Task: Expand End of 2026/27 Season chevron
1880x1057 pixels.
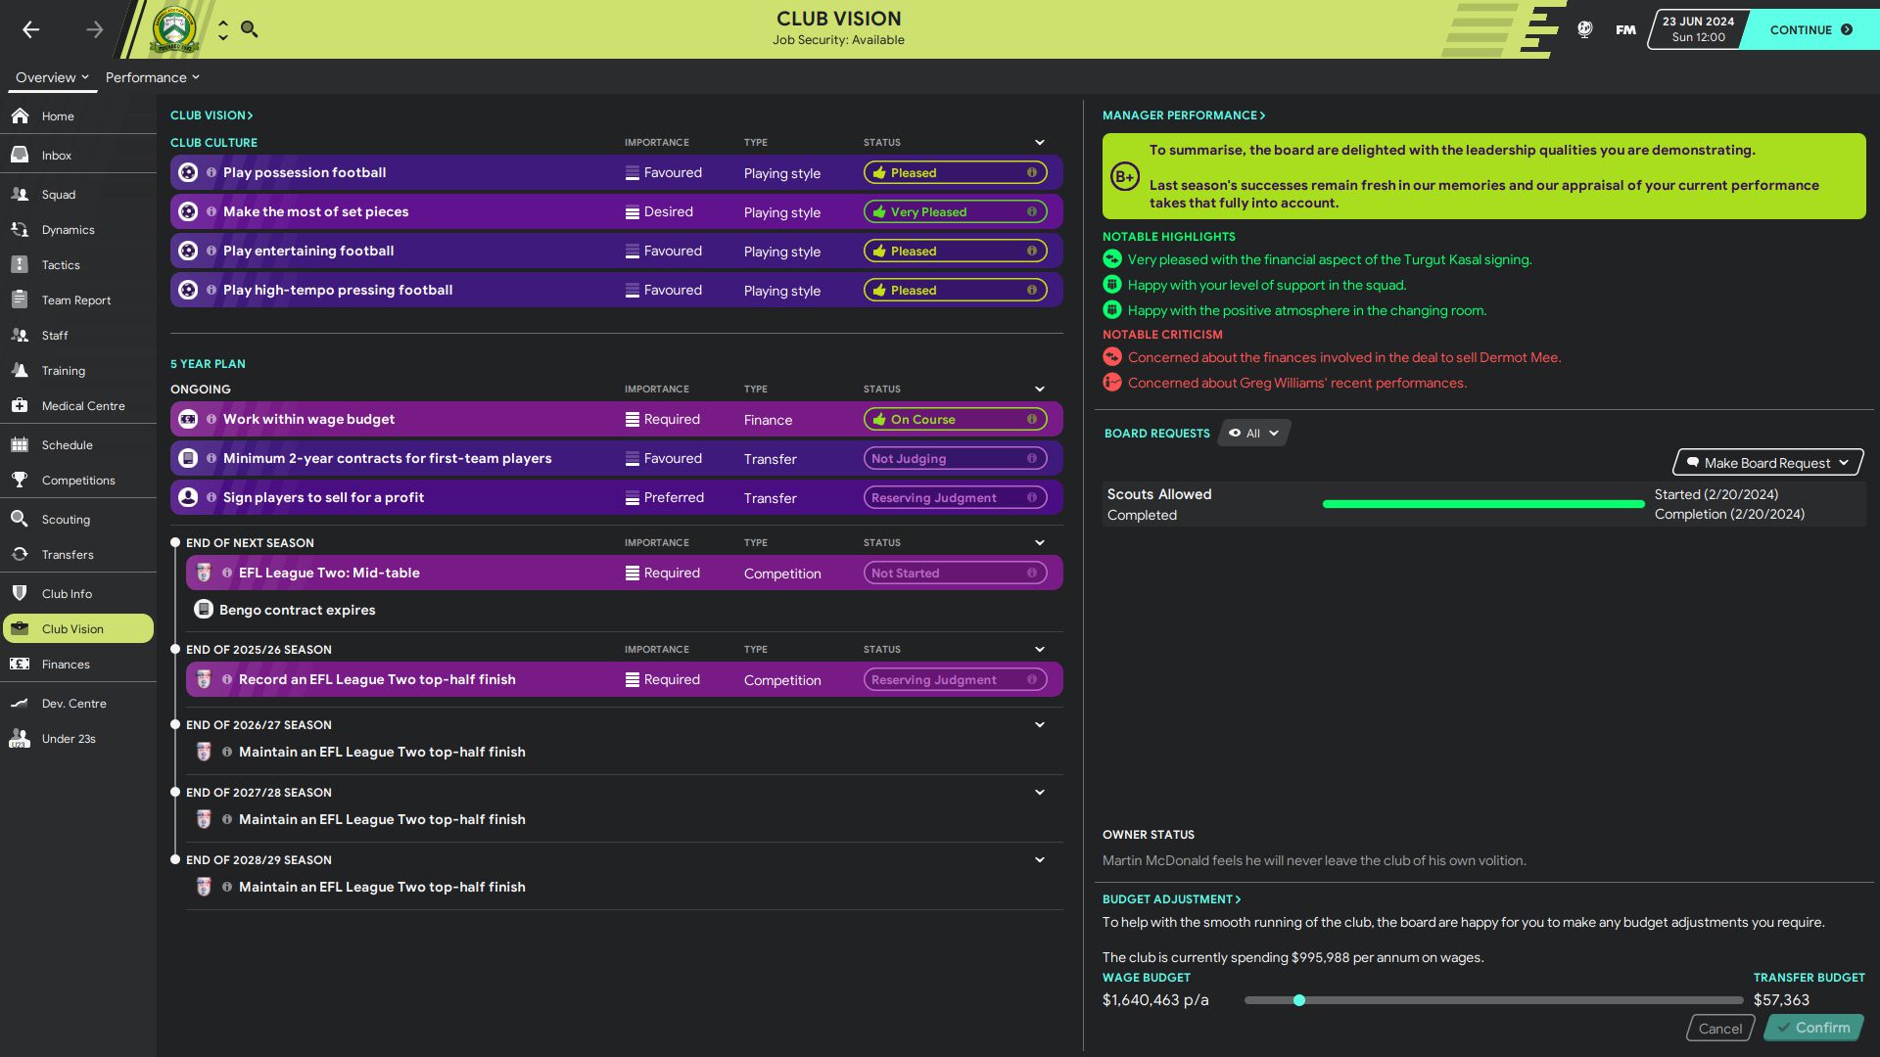Action: (1040, 725)
